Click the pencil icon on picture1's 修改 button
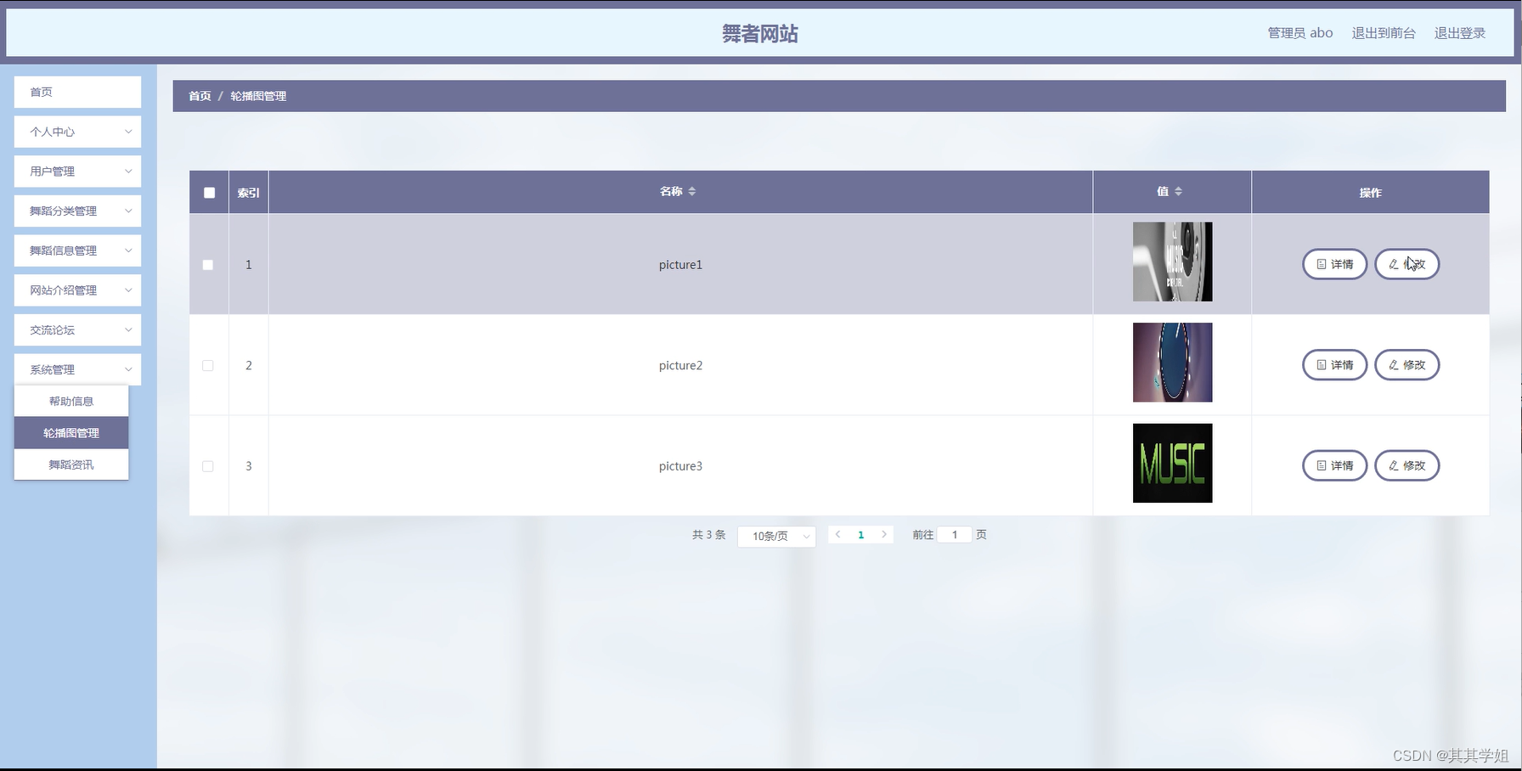Screen dimensions: 1522x771 tap(1393, 264)
